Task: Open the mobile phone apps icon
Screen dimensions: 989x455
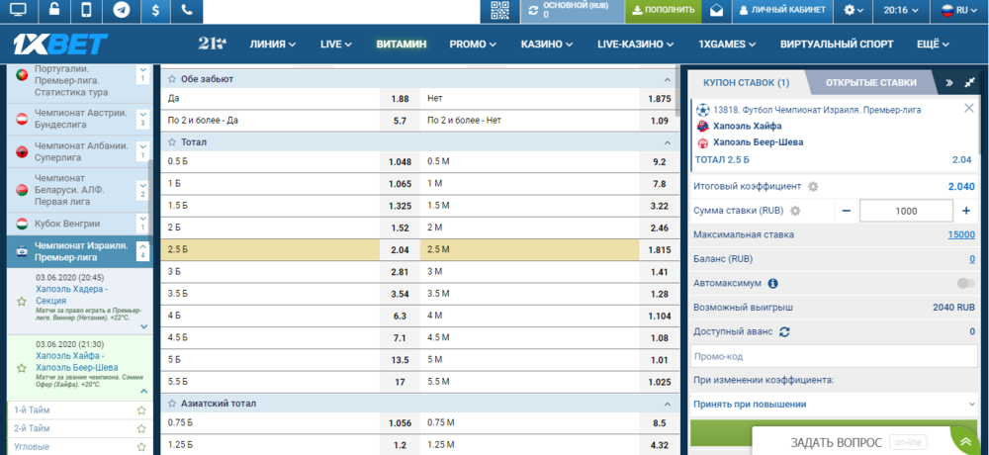Action: (x=87, y=10)
